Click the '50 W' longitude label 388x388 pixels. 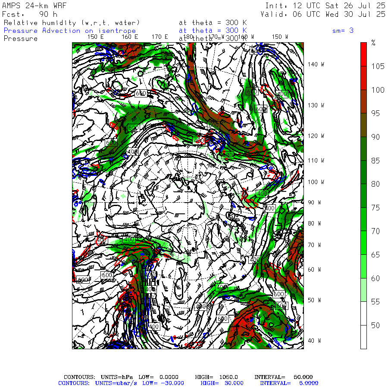point(314,300)
